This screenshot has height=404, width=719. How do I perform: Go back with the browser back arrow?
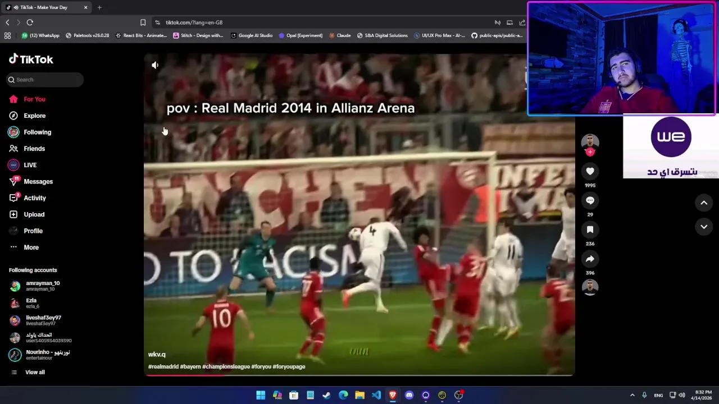point(7,22)
